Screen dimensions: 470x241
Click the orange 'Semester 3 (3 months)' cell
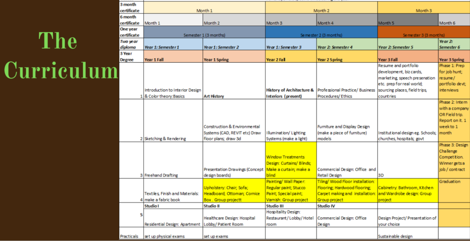pyautogui.click(x=423, y=35)
